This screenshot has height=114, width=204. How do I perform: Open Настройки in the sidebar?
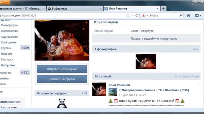tap(8, 65)
